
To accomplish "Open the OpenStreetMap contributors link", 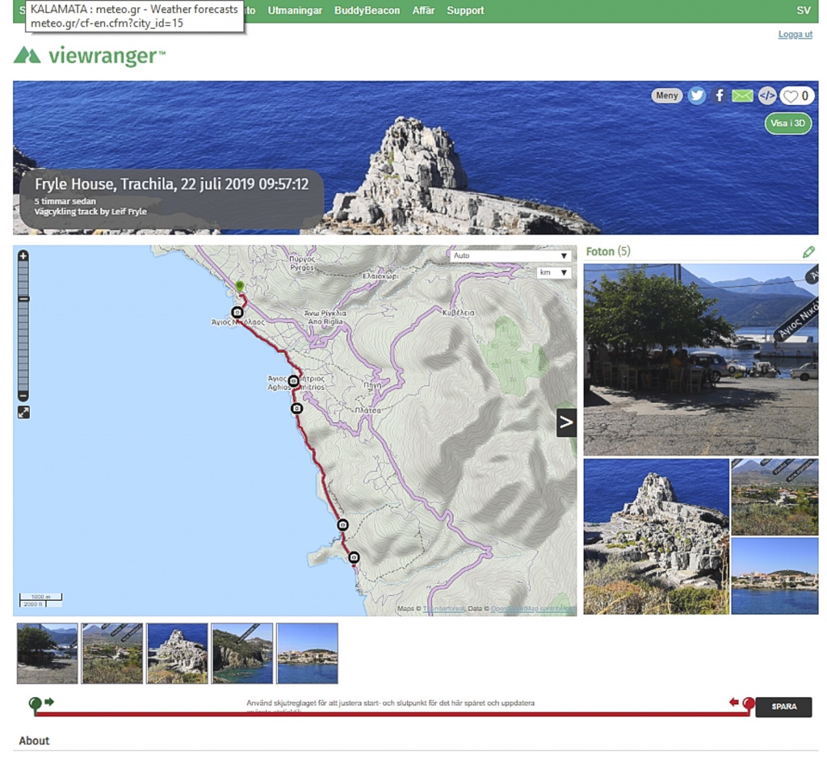I will [532, 608].
